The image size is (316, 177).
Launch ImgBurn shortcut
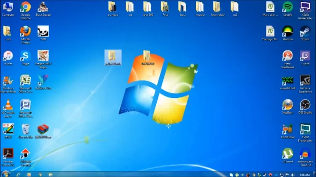[287, 107]
